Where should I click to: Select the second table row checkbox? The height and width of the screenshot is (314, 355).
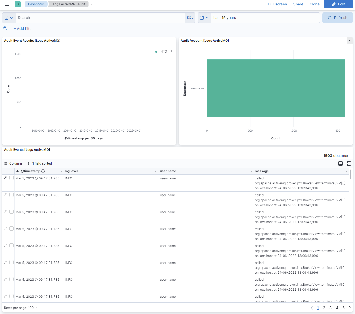pos(11,195)
